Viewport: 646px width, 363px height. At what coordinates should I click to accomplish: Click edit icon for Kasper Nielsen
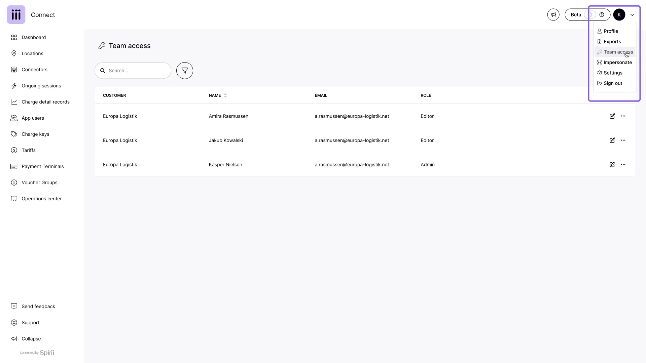click(x=612, y=164)
